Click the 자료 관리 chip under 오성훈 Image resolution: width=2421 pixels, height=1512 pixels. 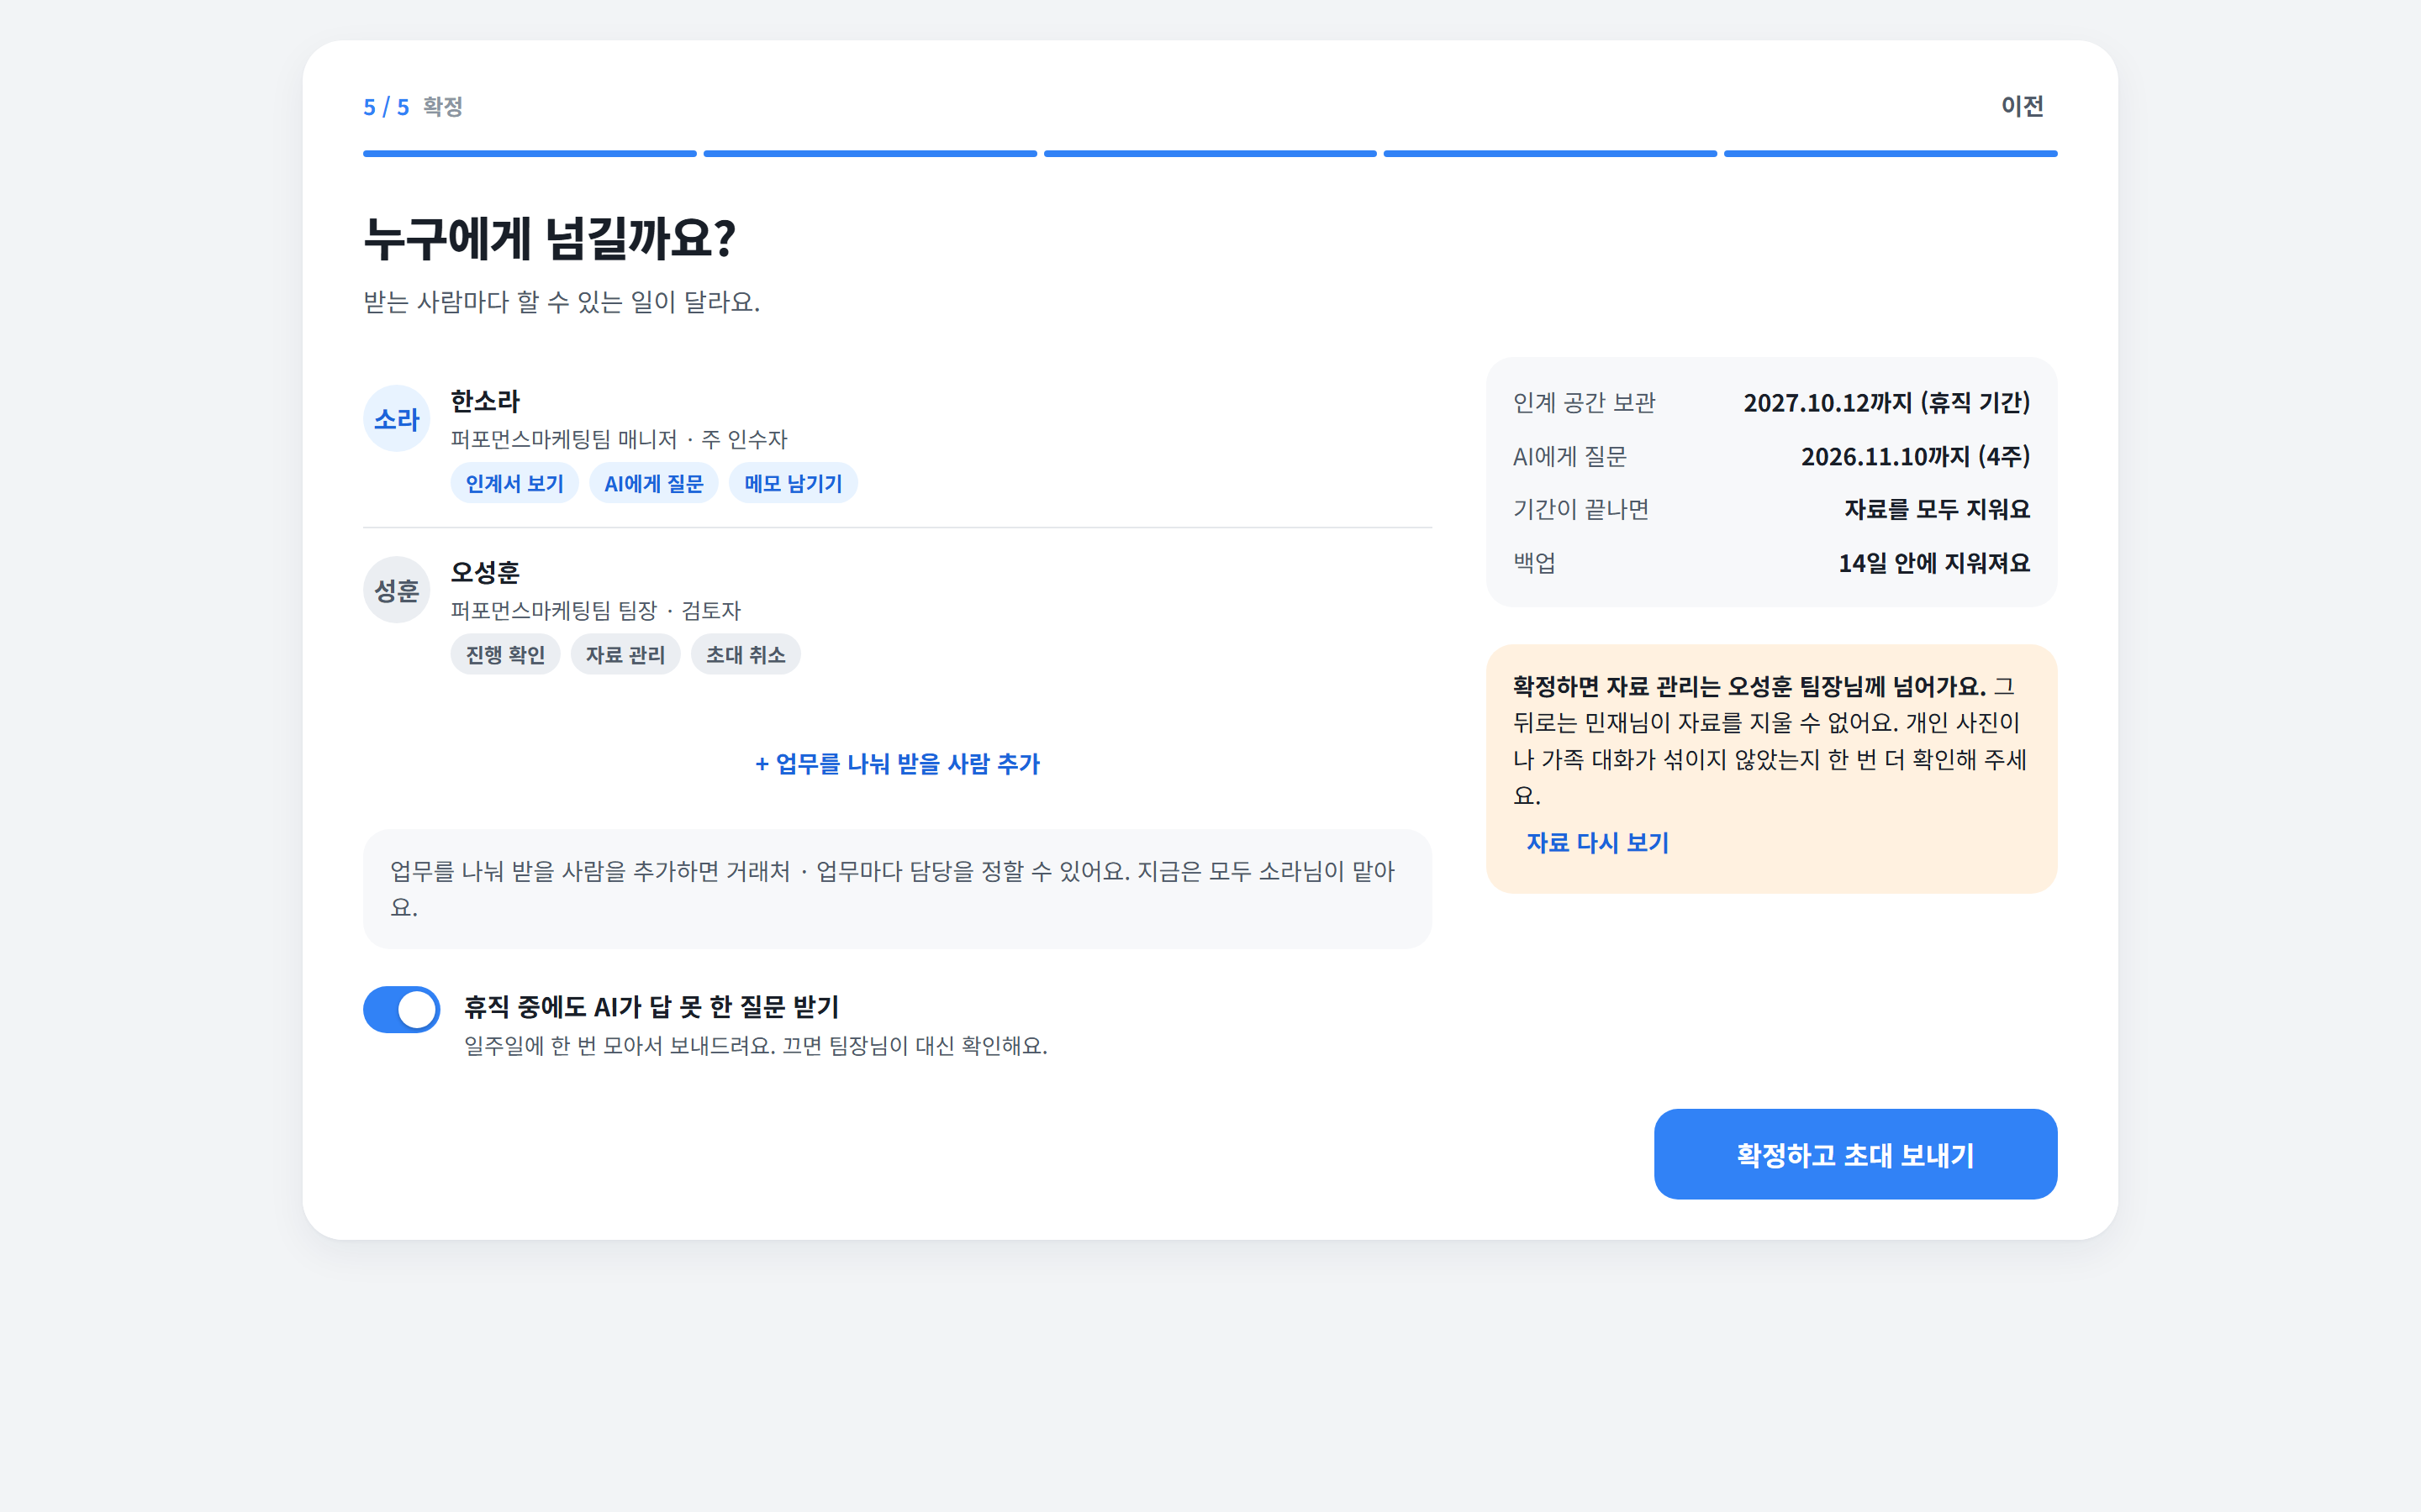click(625, 654)
